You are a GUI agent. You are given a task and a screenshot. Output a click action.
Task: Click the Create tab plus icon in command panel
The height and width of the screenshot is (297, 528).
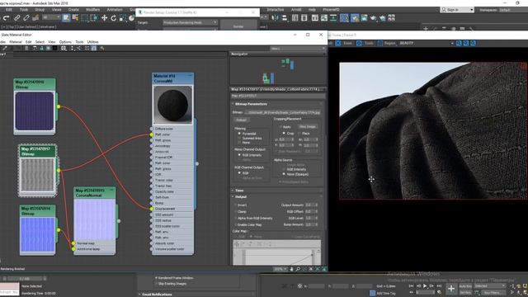coord(426,29)
